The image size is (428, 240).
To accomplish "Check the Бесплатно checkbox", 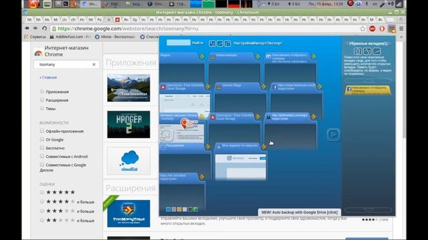I will coord(41,148).
